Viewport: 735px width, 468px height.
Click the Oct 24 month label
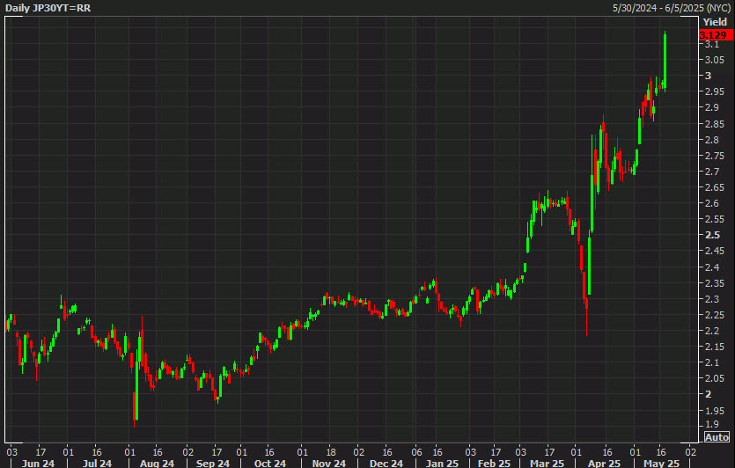tap(270, 464)
